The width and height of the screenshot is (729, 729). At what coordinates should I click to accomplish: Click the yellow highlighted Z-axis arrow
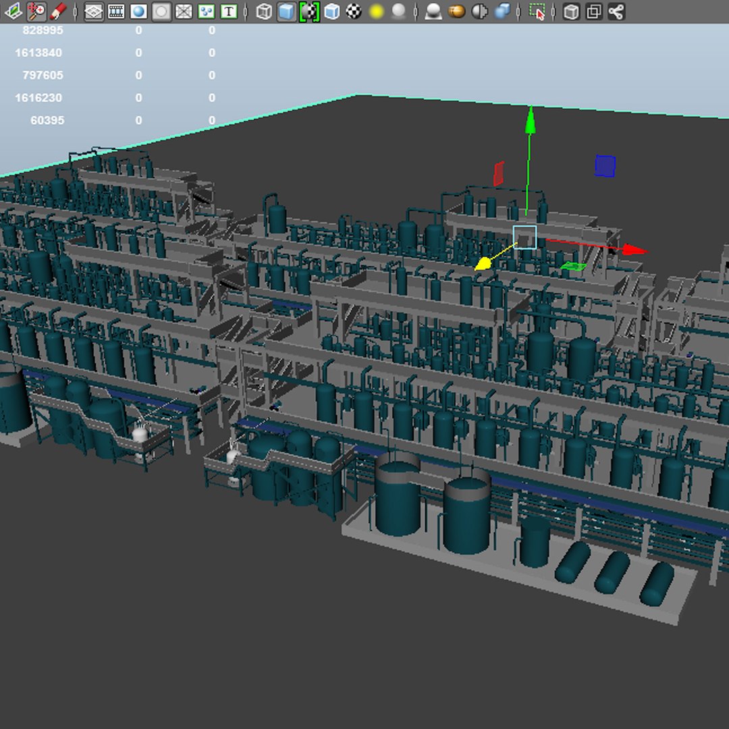483,264
